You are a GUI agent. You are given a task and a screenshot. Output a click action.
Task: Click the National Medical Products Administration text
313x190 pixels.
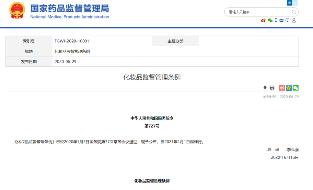tap(70, 17)
